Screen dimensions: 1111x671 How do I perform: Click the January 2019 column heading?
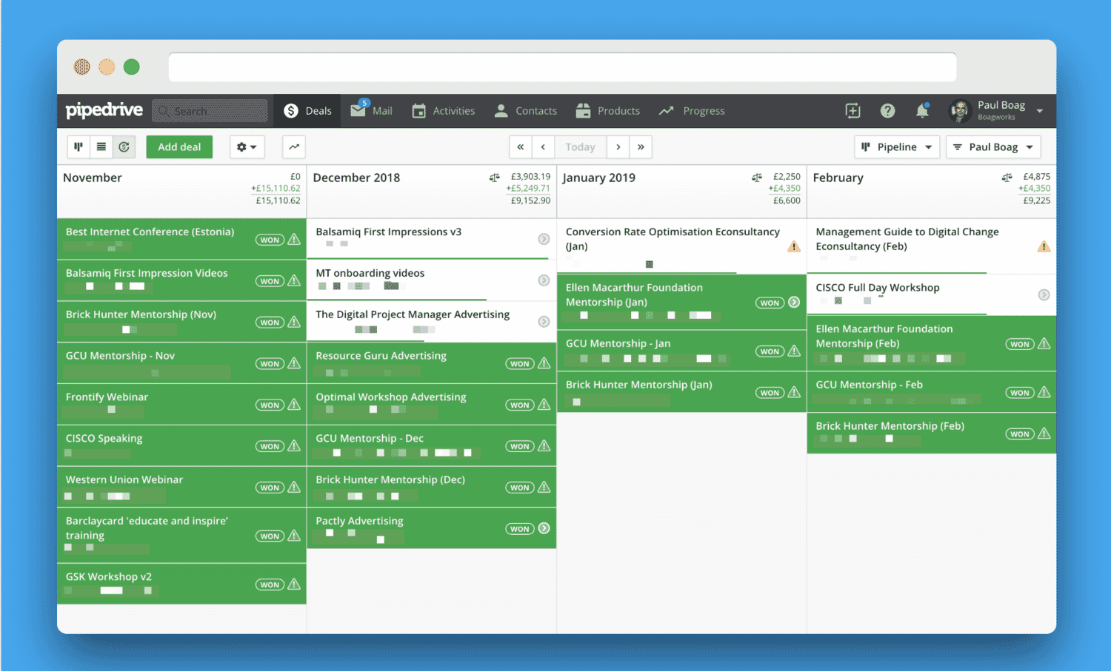pyautogui.click(x=598, y=178)
